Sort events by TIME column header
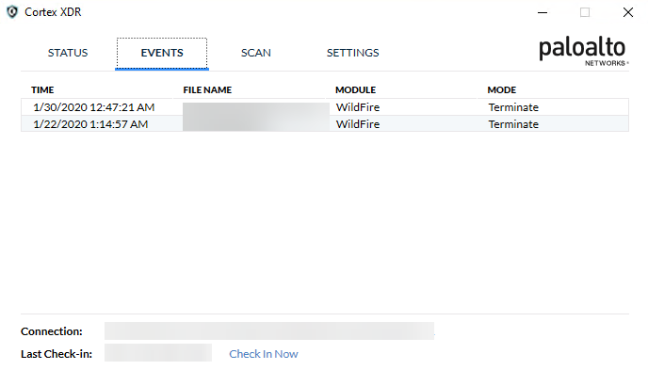 click(x=42, y=90)
